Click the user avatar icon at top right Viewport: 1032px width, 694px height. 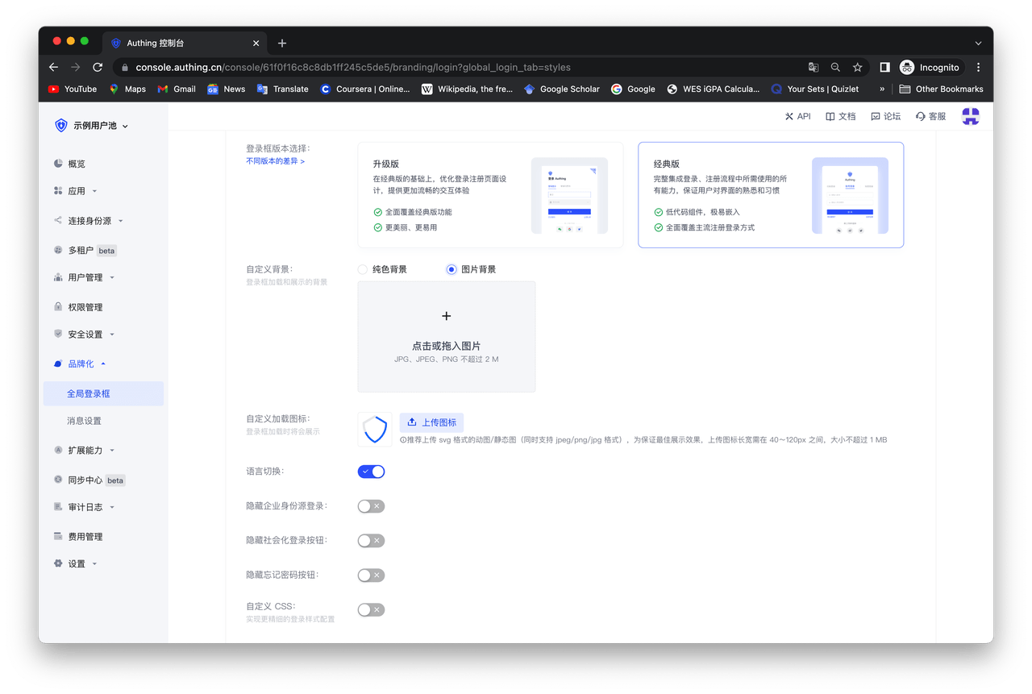[970, 116]
